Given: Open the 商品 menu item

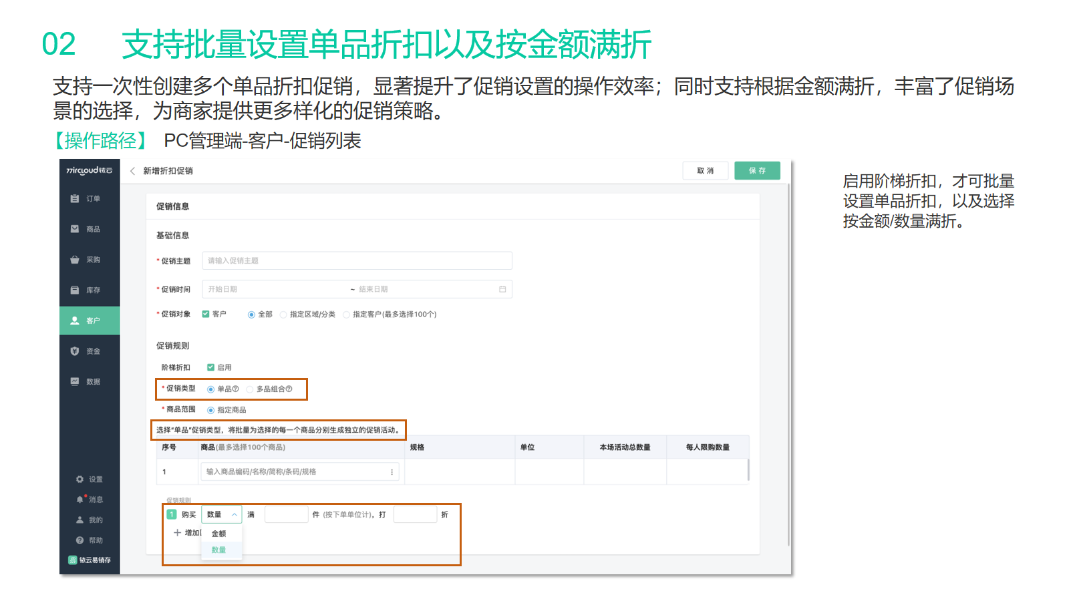Looking at the screenshot, I should point(90,229).
